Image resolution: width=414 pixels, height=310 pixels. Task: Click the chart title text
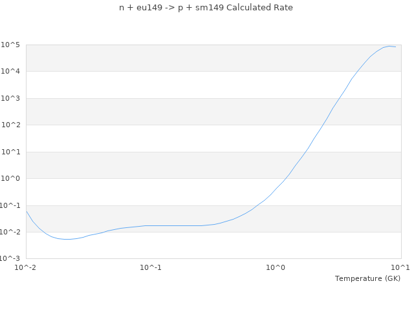click(206, 8)
